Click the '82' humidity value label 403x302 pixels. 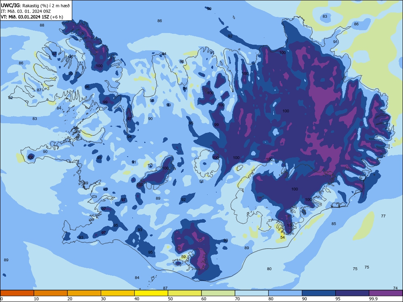point(10,97)
